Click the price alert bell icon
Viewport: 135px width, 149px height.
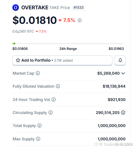coord(120,60)
